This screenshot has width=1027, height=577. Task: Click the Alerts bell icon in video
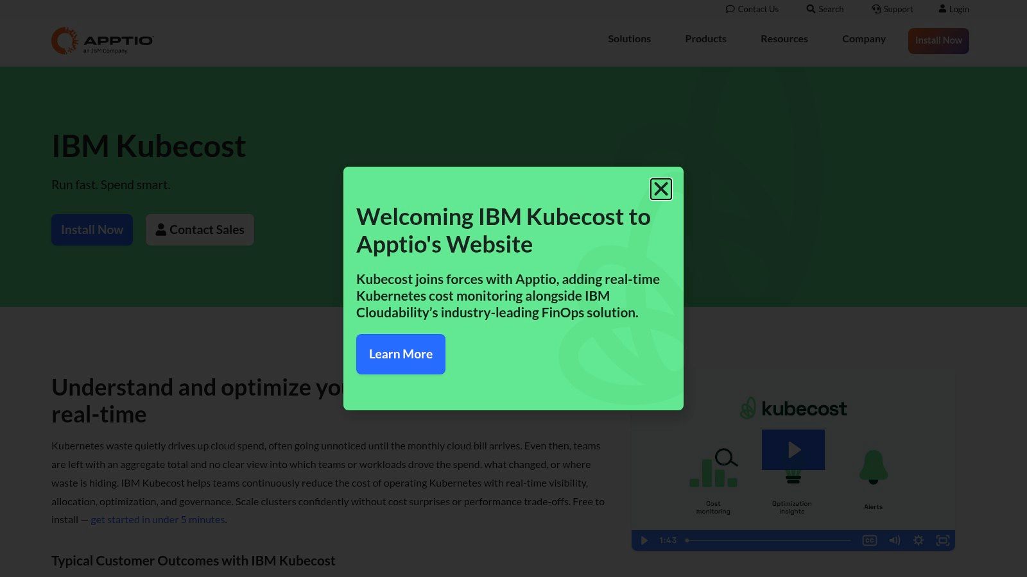(x=873, y=467)
